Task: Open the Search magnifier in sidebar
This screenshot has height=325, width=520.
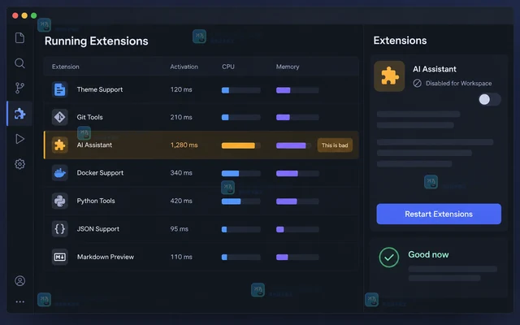Action: coord(19,63)
